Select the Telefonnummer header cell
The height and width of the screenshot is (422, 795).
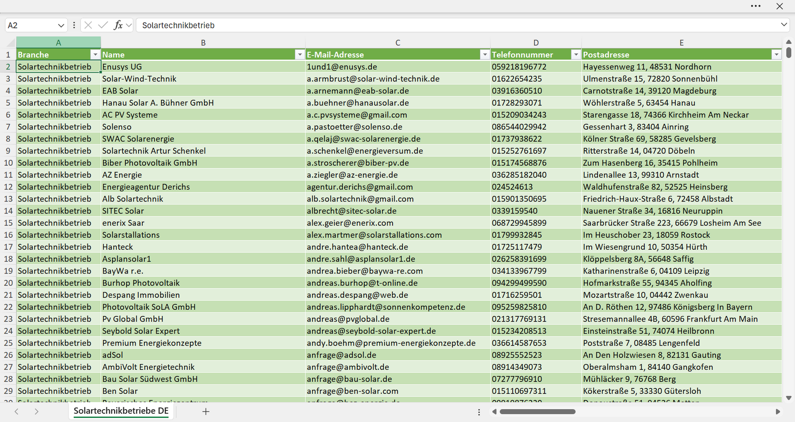tap(536, 54)
